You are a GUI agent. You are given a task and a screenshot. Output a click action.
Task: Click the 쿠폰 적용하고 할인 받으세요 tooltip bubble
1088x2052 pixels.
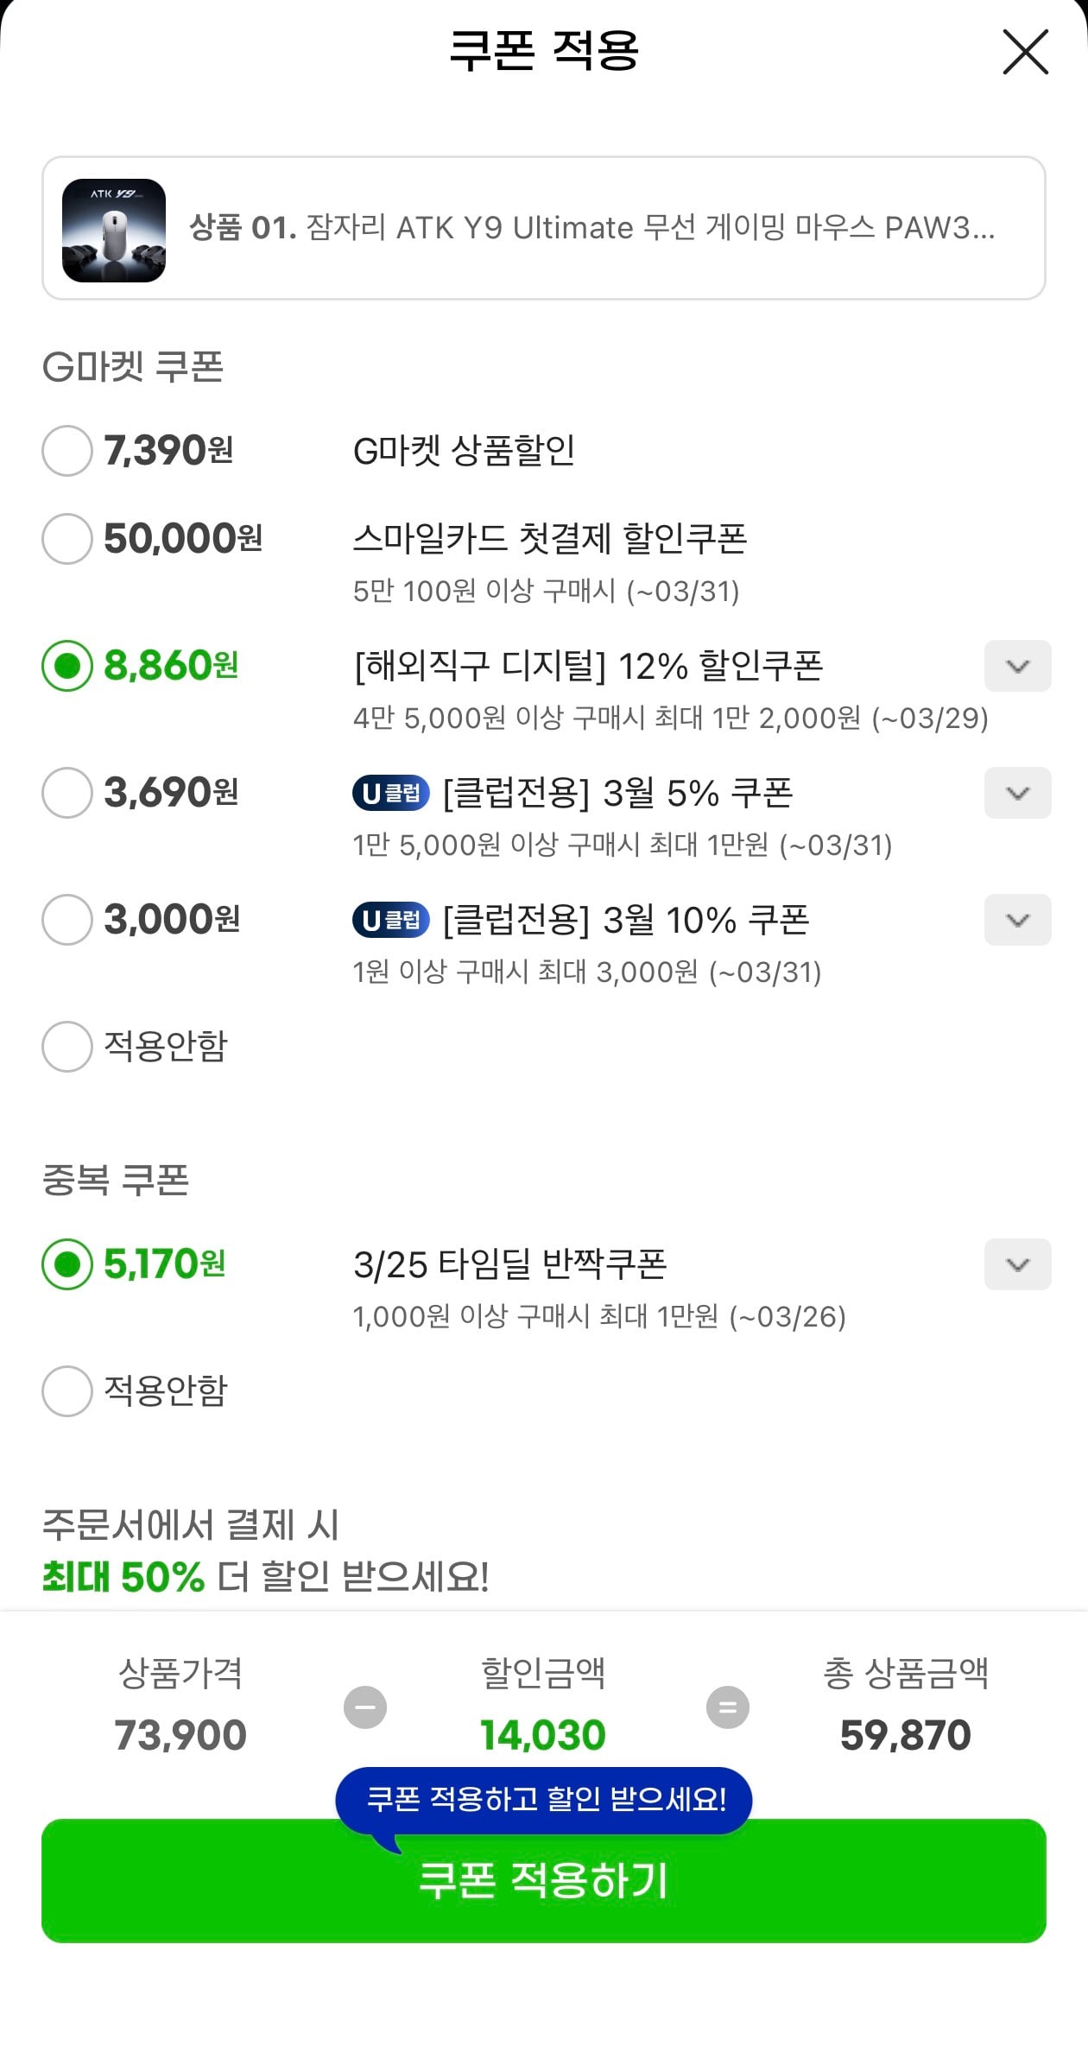(x=544, y=1799)
